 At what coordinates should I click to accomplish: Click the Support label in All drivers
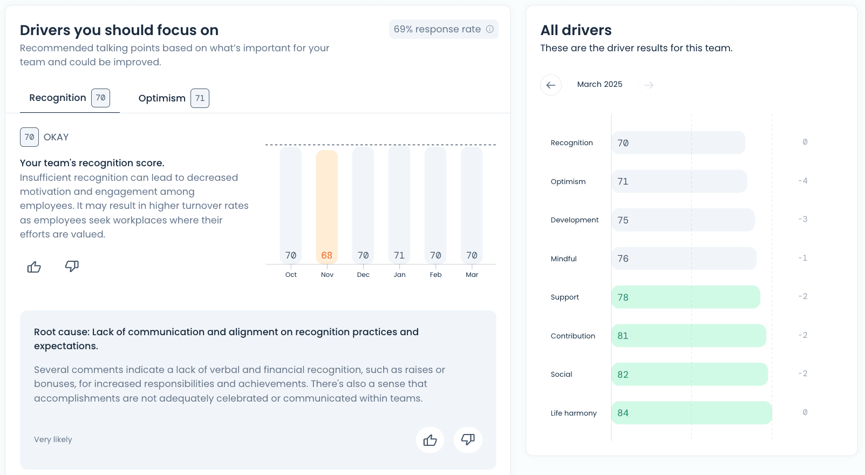565,297
